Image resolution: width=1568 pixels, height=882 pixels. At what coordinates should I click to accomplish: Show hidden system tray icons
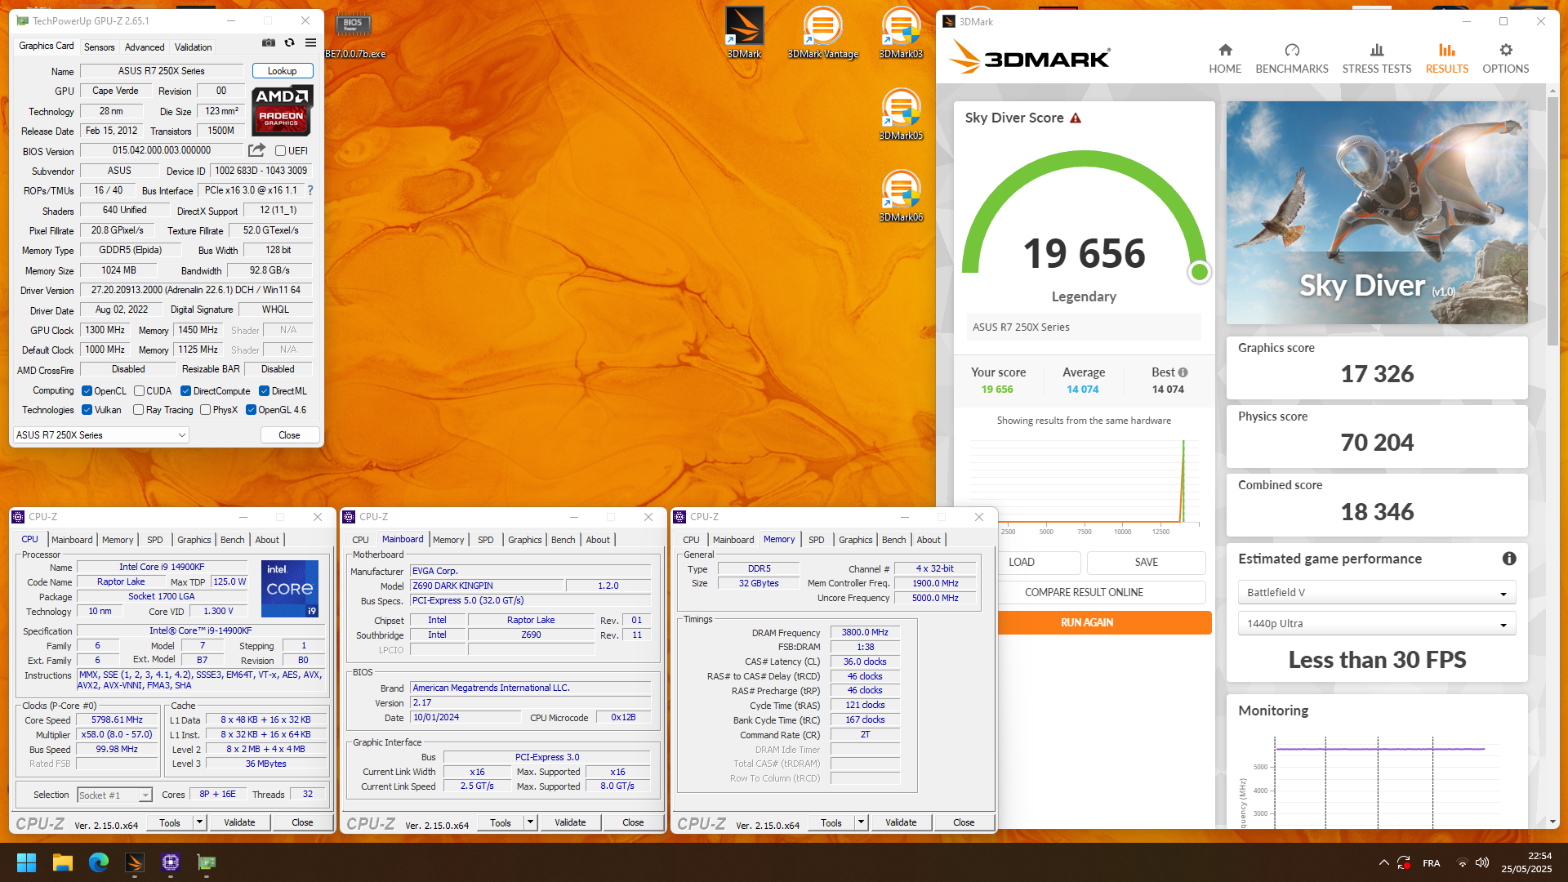pyautogui.click(x=1383, y=862)
